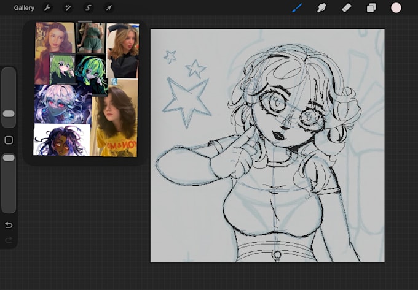Tap the reference window drag handle bar
The width and height of the screenshot is (418, 290).
85,21
